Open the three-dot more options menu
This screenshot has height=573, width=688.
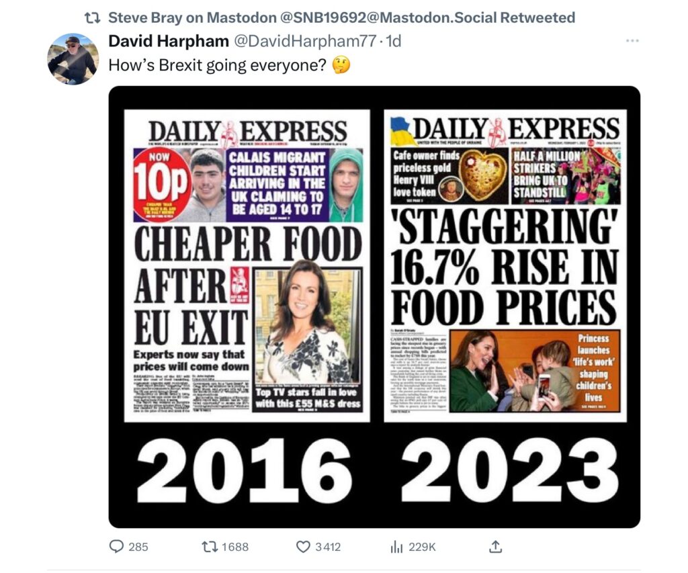coord(632,41)
